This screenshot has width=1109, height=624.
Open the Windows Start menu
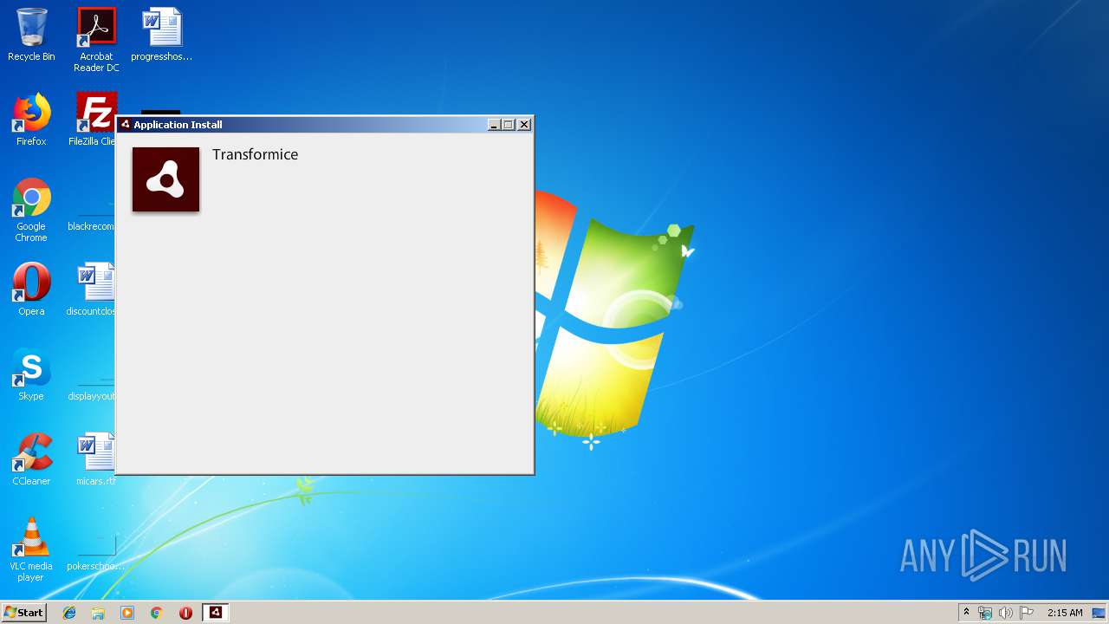pos(23,613)
